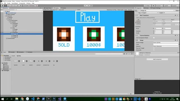Select the custom editor tools icon
Image resolution: width=180 pixels, height=101 pixels.
pyautogui.click(x=21, y=6)
